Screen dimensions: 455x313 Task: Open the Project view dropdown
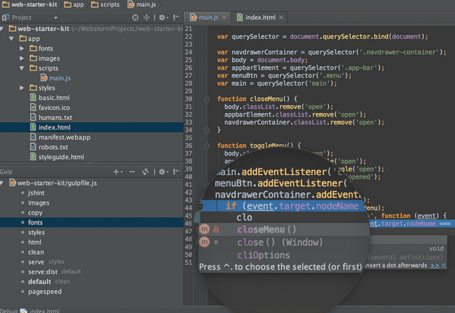point(55,17)
